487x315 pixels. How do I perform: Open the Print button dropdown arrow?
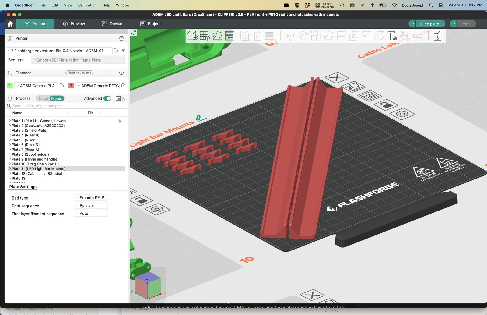coord(453,24)
